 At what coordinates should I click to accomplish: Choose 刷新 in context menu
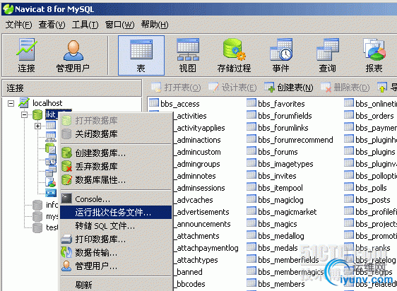point(116,285)
